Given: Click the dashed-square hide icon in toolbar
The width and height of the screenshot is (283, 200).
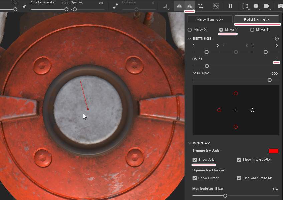Looking at the screenshot, I should pos(216,6).
